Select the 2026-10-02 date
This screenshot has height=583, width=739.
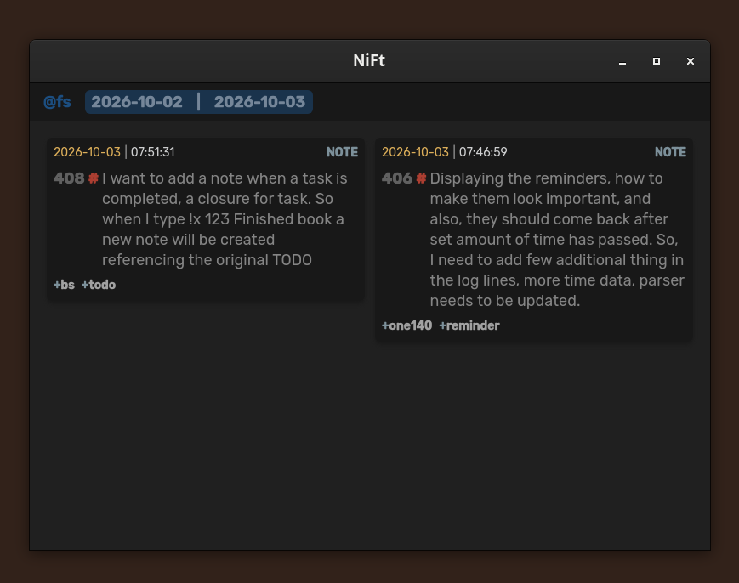137,102
